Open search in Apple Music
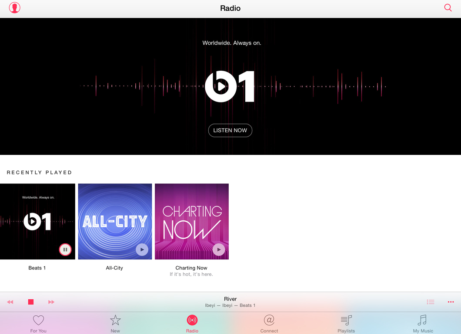 448,7
